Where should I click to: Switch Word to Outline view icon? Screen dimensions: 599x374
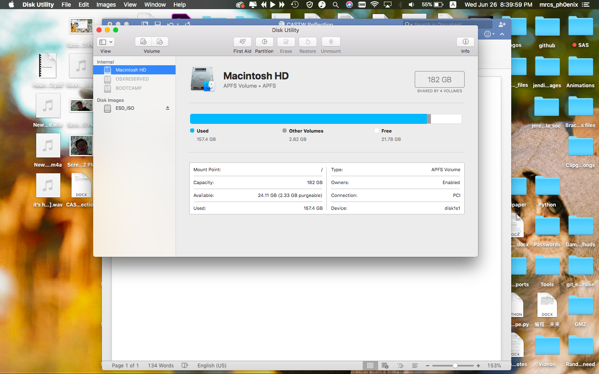(x=400, y=366)
